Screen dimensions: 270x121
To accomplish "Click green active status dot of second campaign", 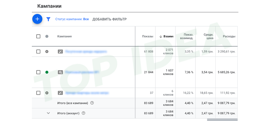I will [x=47, y=72].
